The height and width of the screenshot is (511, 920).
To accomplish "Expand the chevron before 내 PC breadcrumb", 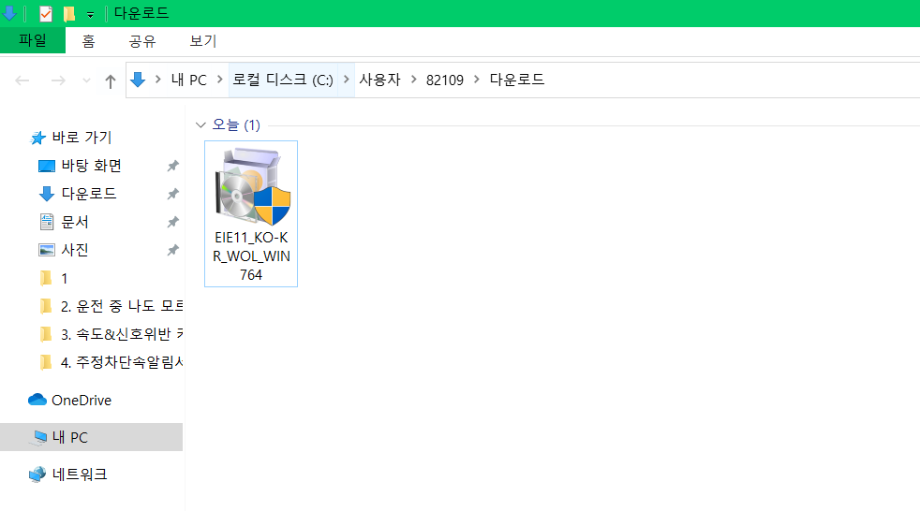I will pyautogui.click(x=157, y=80).
